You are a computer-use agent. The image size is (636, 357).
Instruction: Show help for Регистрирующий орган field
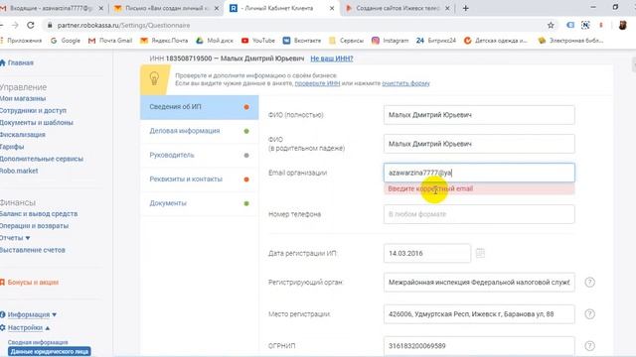[589, 282]
